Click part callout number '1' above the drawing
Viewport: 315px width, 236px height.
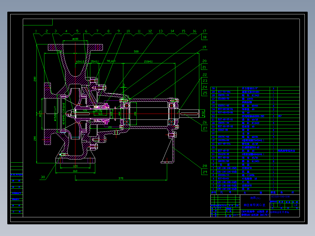point(36,31)
